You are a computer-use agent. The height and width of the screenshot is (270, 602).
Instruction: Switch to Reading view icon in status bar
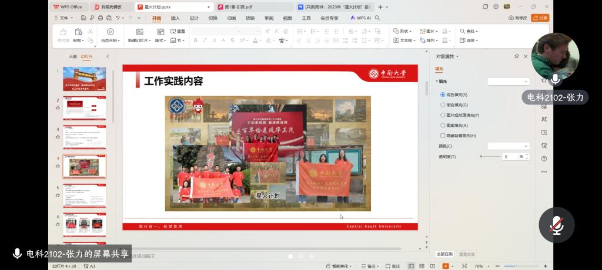coord(432,266)
